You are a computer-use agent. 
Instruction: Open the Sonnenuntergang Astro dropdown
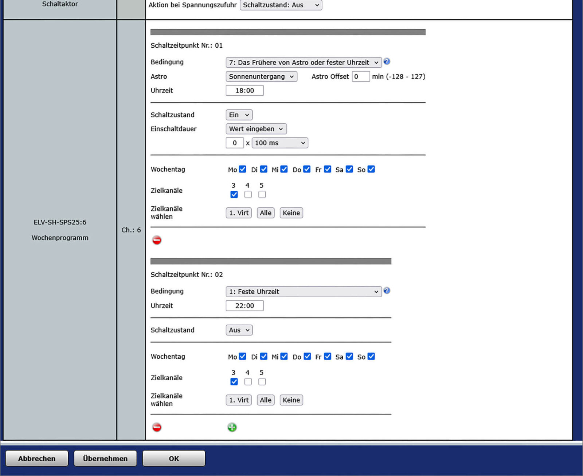(x=261, y=76)
